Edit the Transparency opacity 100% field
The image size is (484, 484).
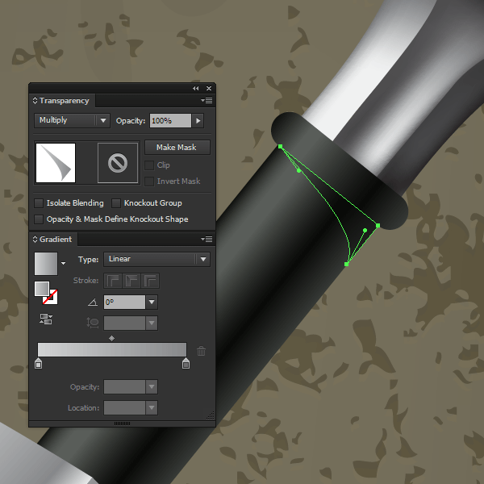click(x=170, y=120)
